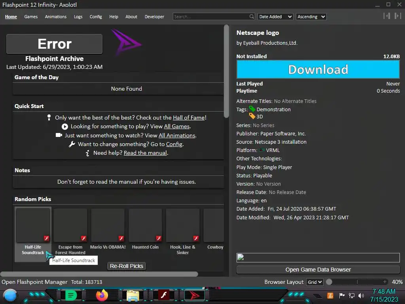This screenshot has width=405, height=304.
Task: Open the About tab
Action: pyautogui.click(x=131, y=17)
